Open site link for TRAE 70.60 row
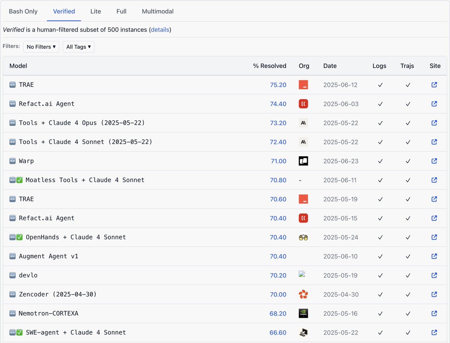 [x=434, y=199]
